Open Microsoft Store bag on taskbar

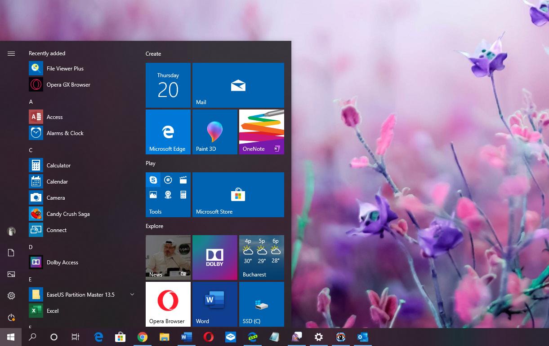click(x=121, y=337)
